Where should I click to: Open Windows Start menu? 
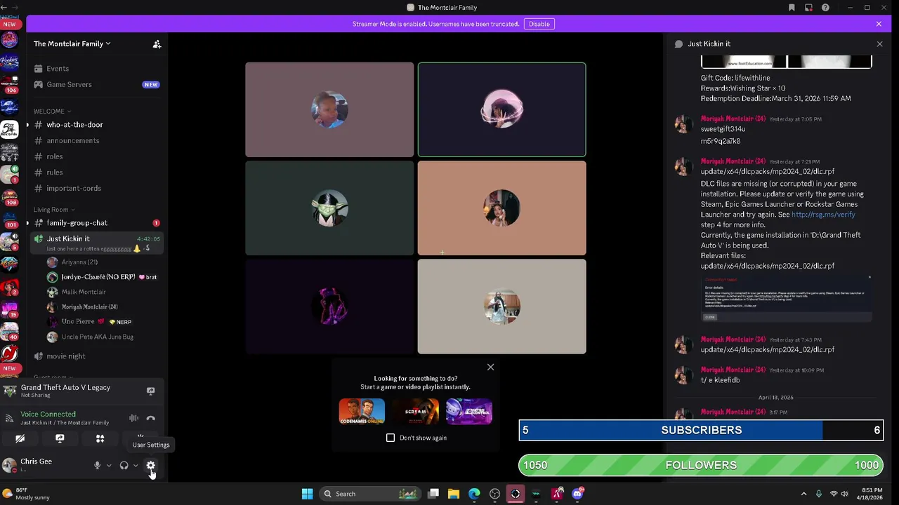click(x=307, y=494)
